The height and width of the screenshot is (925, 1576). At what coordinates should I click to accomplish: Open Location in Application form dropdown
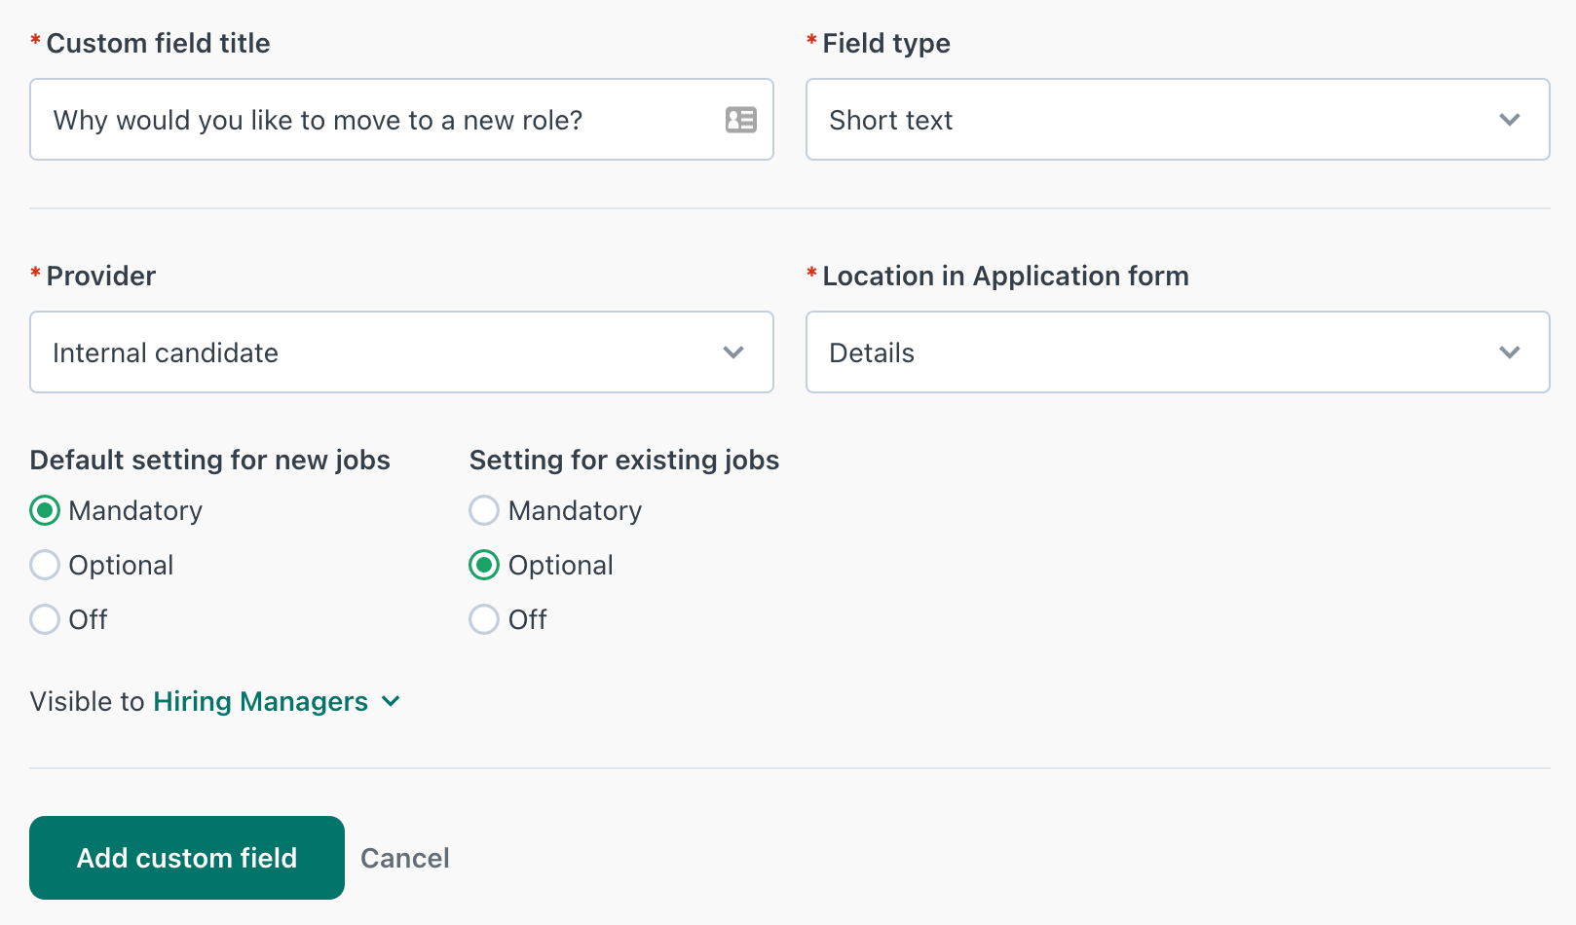(x=1178, y=352)
